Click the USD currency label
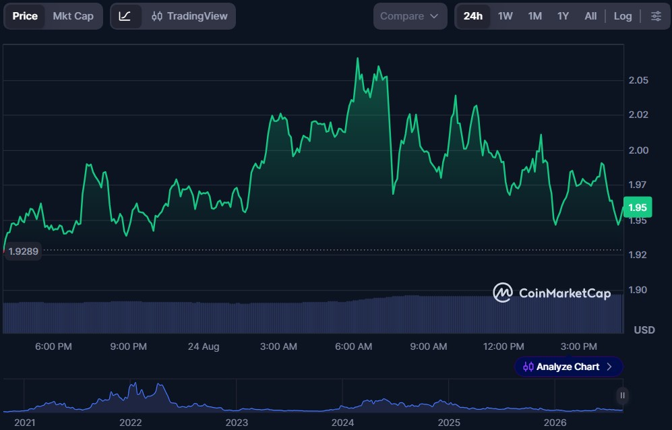The height and width of the screenshot is (430, 672). point(644,330)
